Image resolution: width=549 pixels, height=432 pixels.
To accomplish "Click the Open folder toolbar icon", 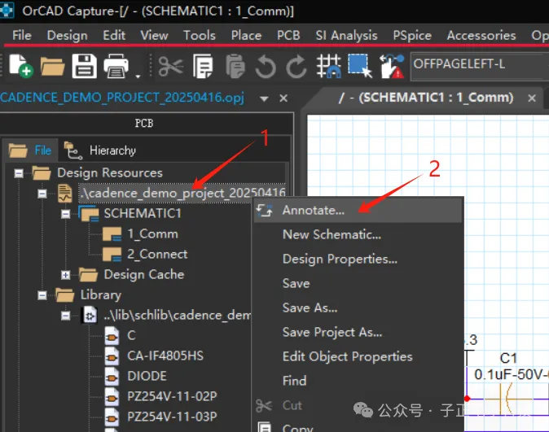I will (52, 66).
